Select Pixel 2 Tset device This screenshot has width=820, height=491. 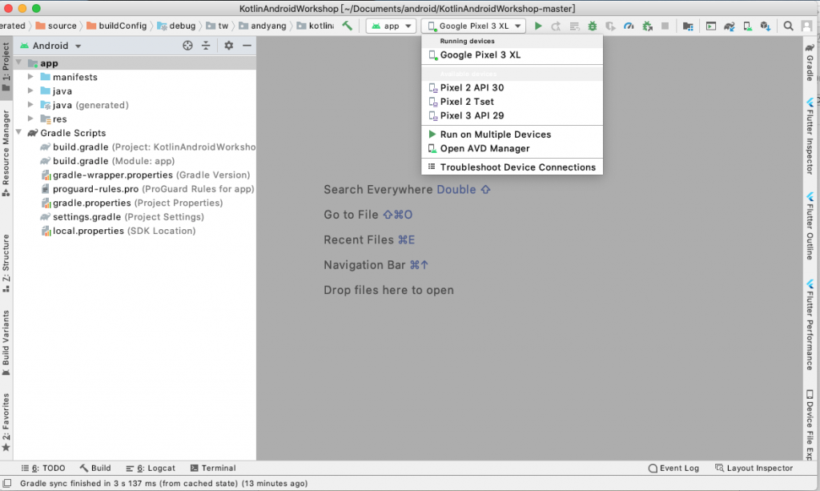point(512,102)
